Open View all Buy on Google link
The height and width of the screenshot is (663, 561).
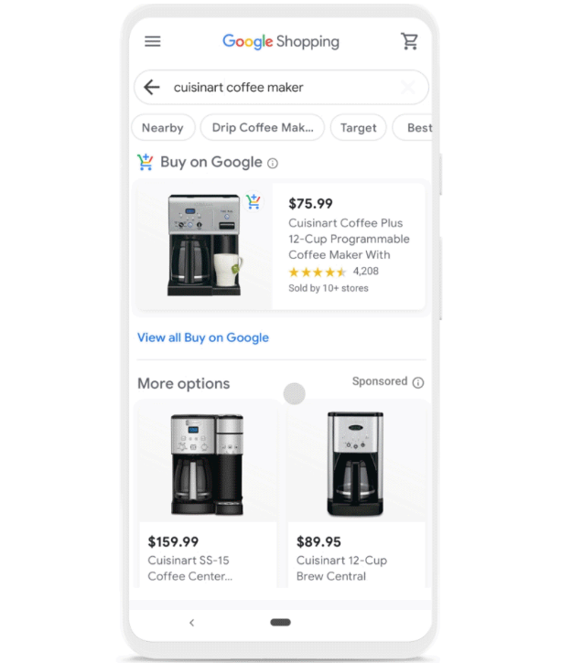coord(203,337)
